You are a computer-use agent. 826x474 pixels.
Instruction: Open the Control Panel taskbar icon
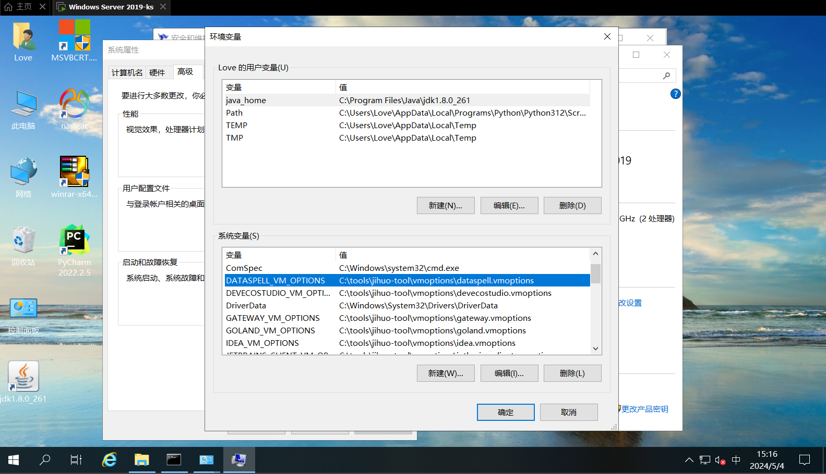(207, 460)
